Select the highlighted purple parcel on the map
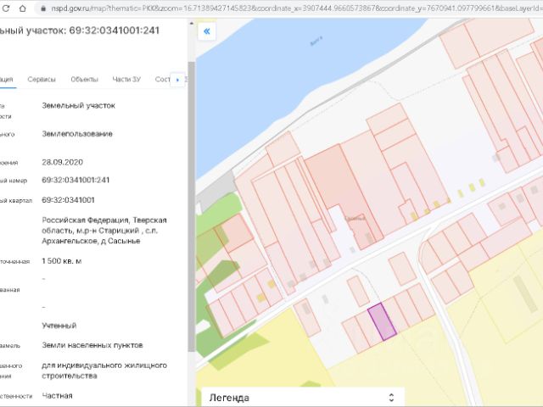 tap(382, 321)
